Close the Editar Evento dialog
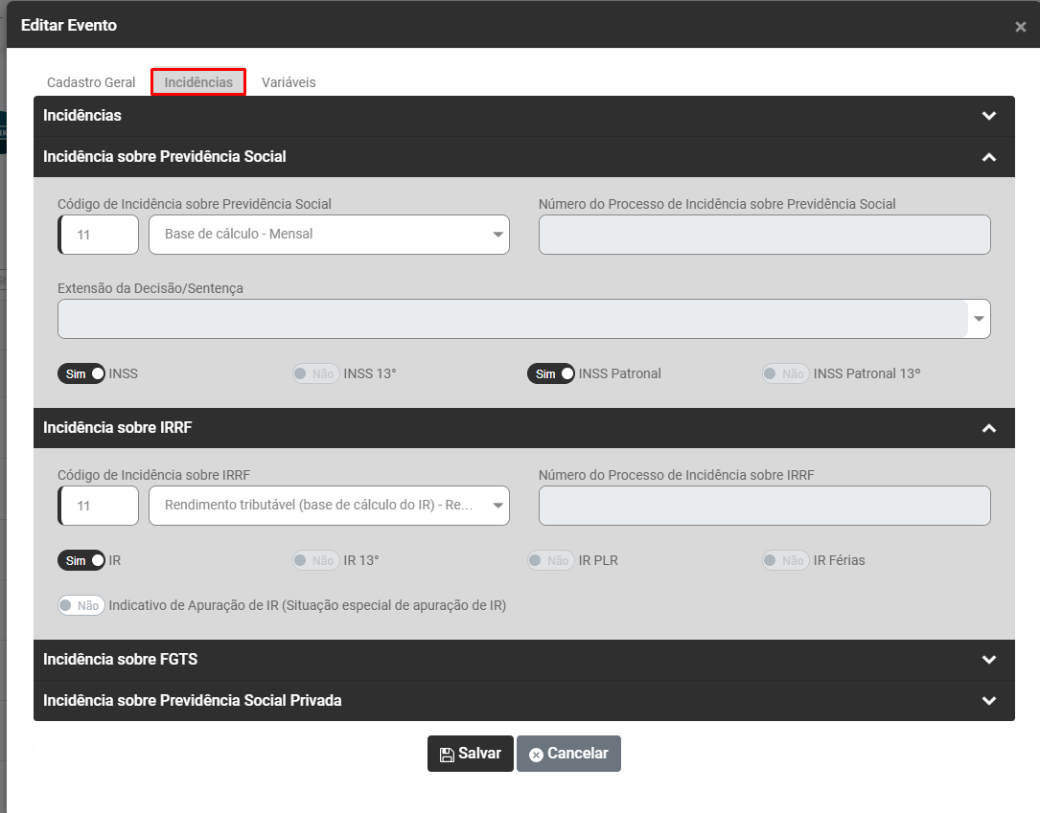The image size is (1040, 813). point(1020,27)
